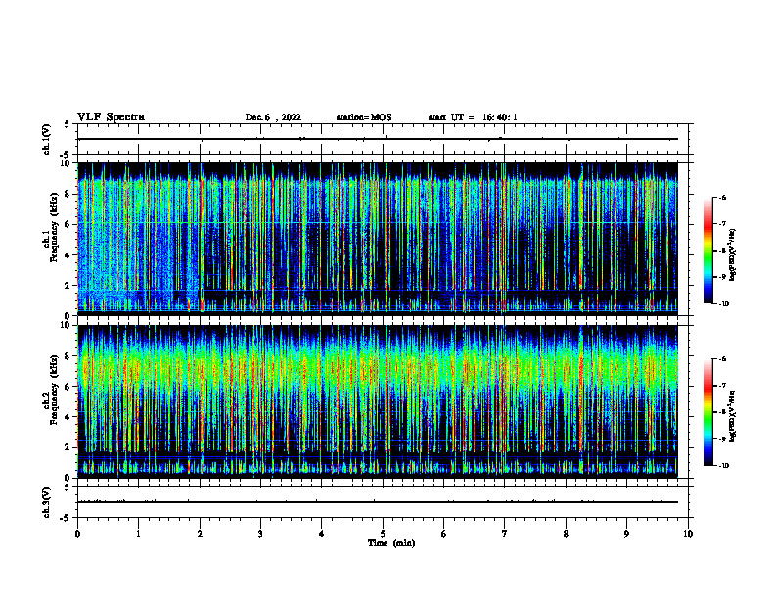Click the '-10' label on ch.2 color scale
Screen dimensions: 775x599
pos(723,466)
